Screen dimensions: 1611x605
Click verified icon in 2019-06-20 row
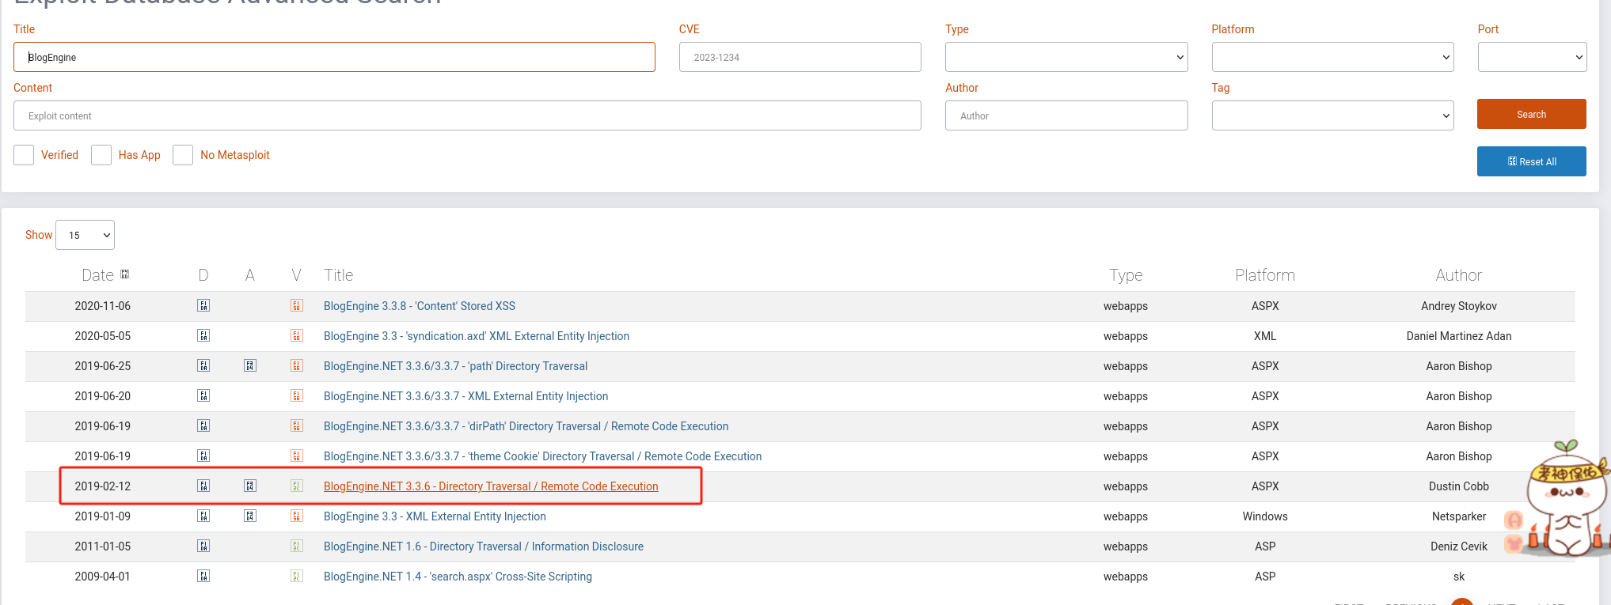(297, 396)
